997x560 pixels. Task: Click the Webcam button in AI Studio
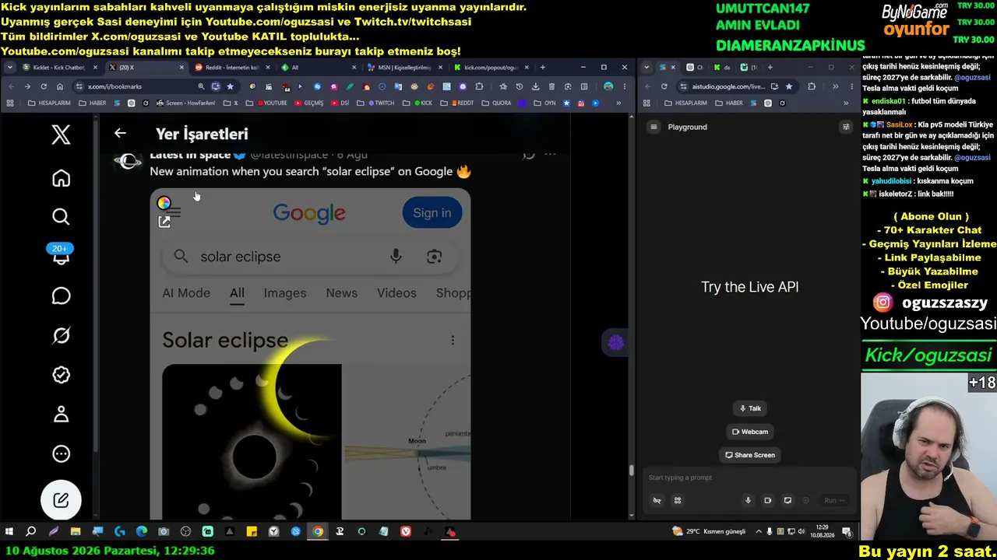750,432
